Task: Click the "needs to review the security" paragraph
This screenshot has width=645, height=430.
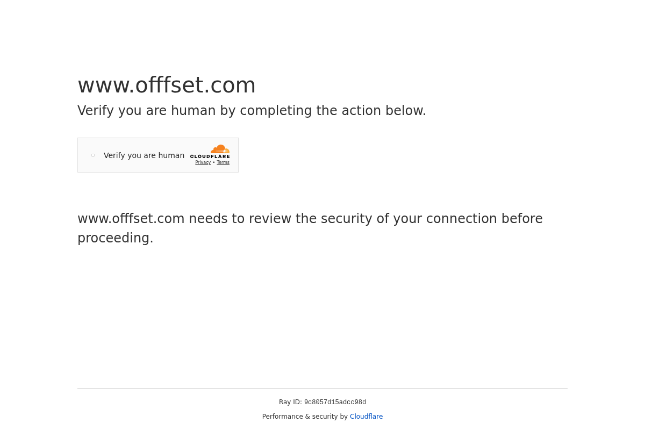Action: pyautogui.click(x=310, y=219)
